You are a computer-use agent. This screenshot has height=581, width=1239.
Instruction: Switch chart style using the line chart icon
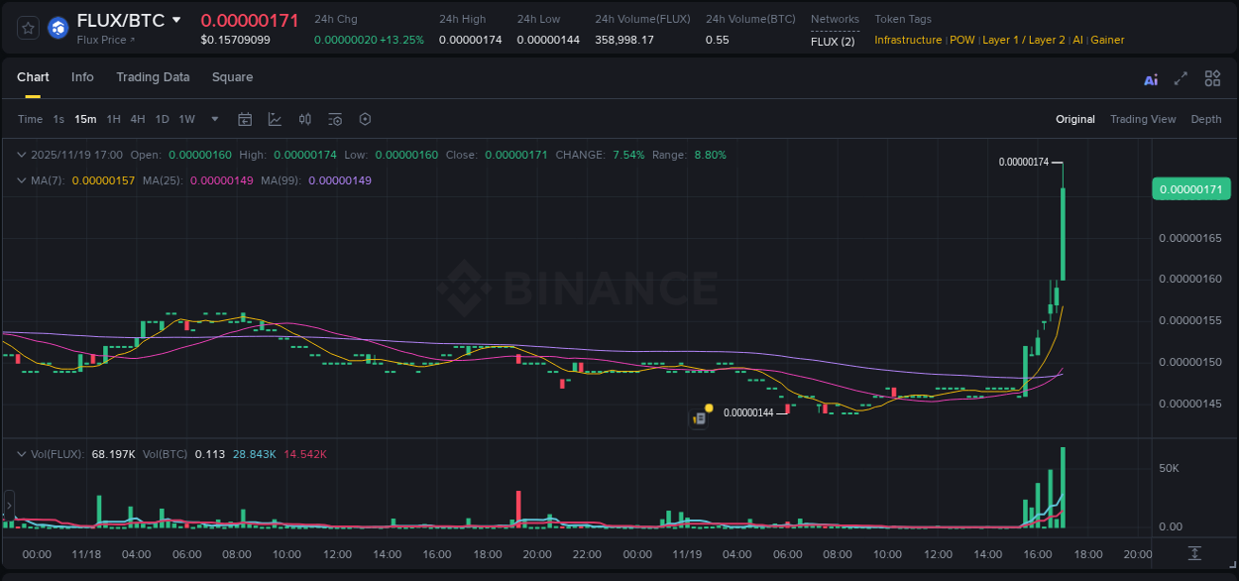click(x=275, y=119)
